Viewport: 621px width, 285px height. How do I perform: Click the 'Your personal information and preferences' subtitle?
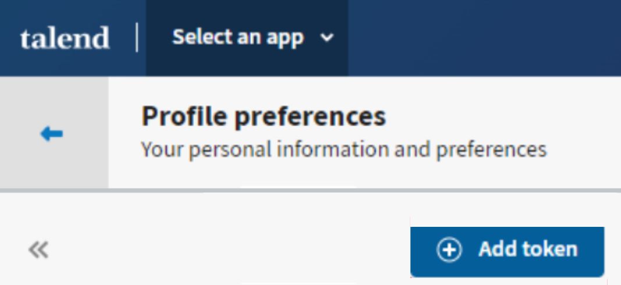343,149
